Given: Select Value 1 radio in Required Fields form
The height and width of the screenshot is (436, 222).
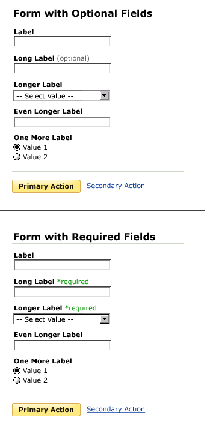Looking at the screenshot, I should pyautogui.click(x=17, y=371).
